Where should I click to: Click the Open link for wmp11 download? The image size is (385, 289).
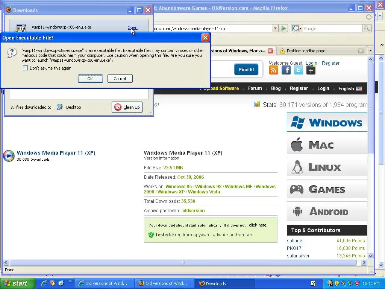132,28
